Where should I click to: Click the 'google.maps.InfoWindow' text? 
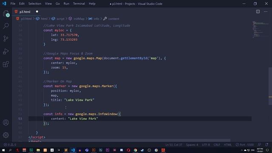96,114
